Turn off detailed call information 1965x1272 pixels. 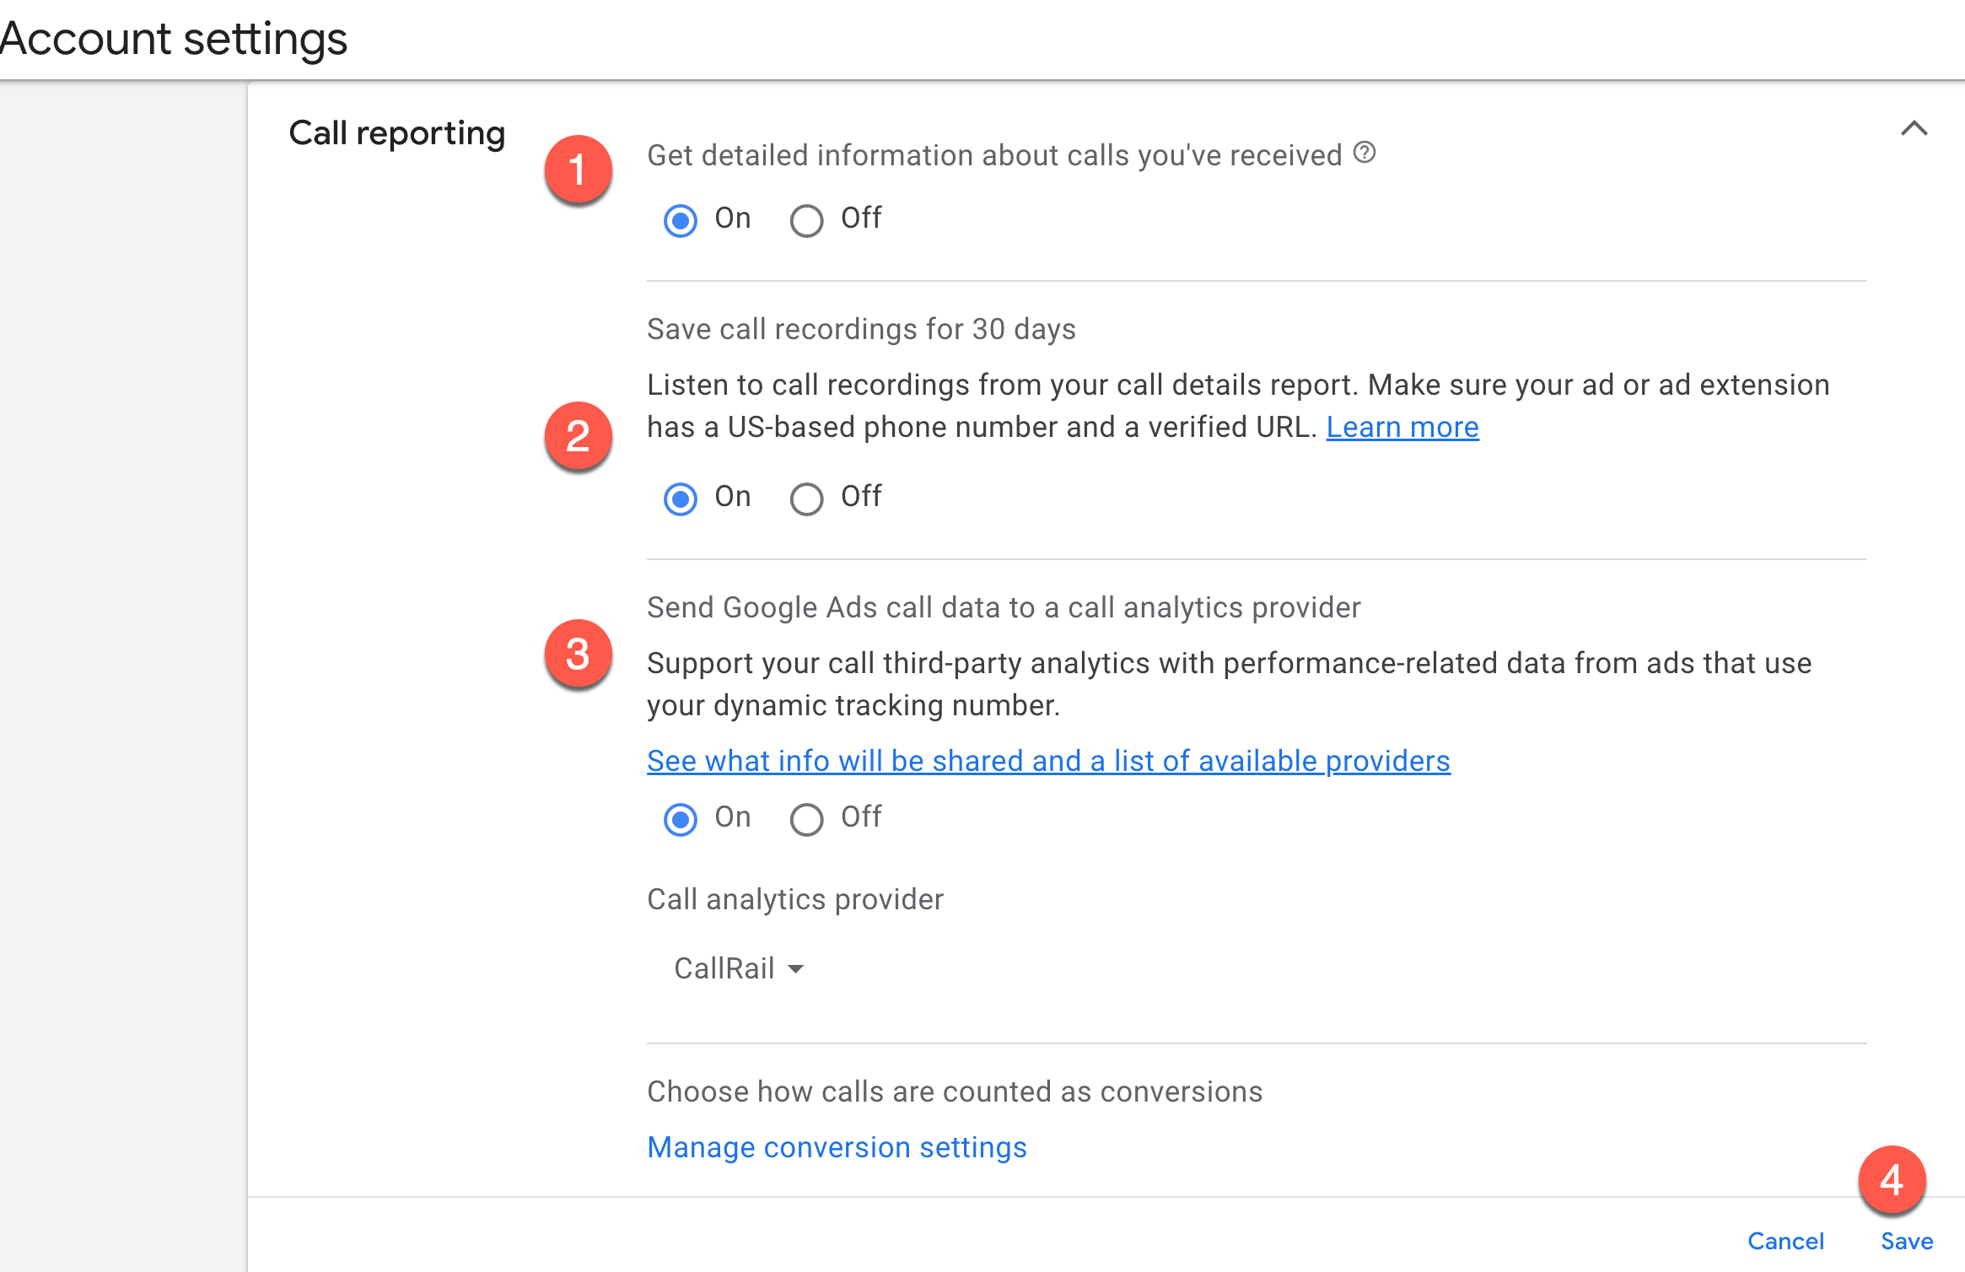tap(806, 220)
